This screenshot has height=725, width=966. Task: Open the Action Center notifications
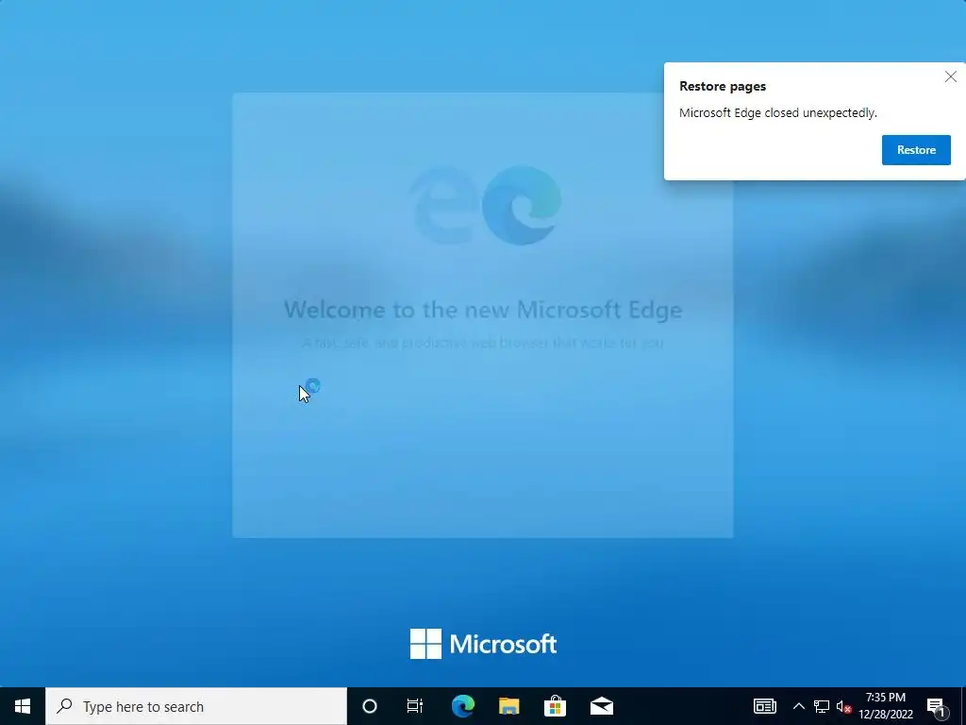click(937, 706)
